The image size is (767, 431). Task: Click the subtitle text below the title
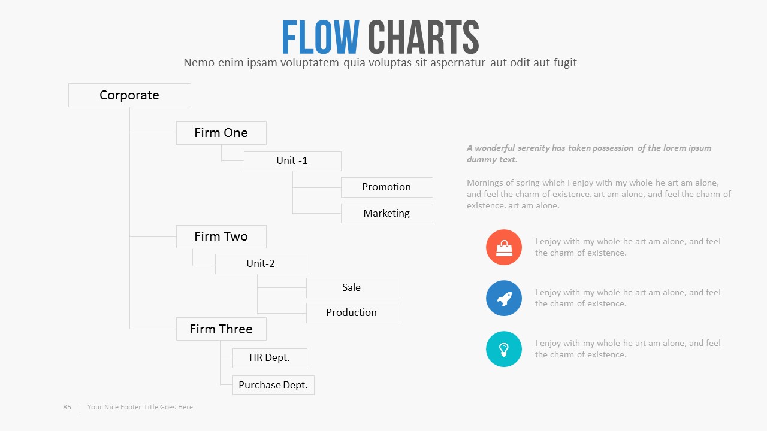(381, 63)
